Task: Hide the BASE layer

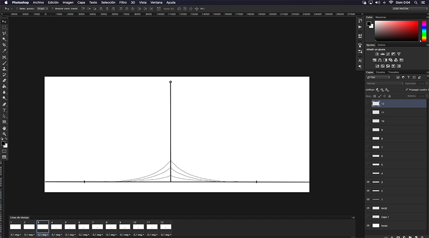Action: click(x=368, y=208)
